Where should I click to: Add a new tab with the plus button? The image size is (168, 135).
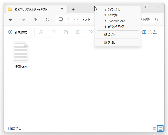(73, 10)
